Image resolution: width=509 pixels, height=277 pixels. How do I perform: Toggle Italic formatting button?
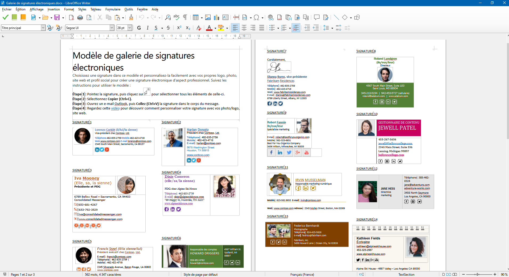(x=147, y=28)
